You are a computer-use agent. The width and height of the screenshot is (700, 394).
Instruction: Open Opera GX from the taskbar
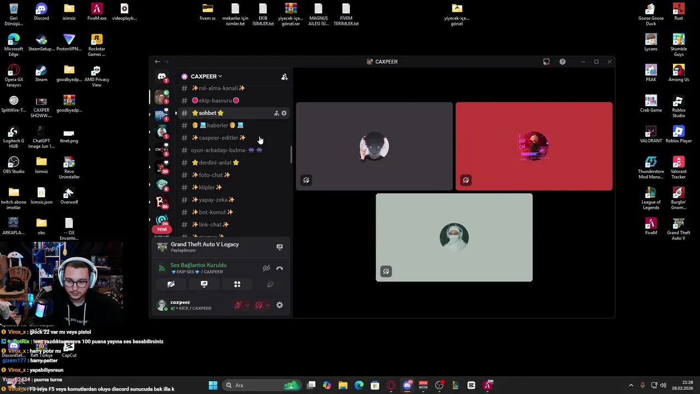(391, 385)
